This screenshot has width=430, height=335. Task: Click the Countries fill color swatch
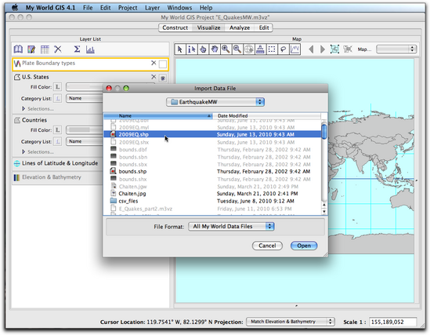coord(84,130)
